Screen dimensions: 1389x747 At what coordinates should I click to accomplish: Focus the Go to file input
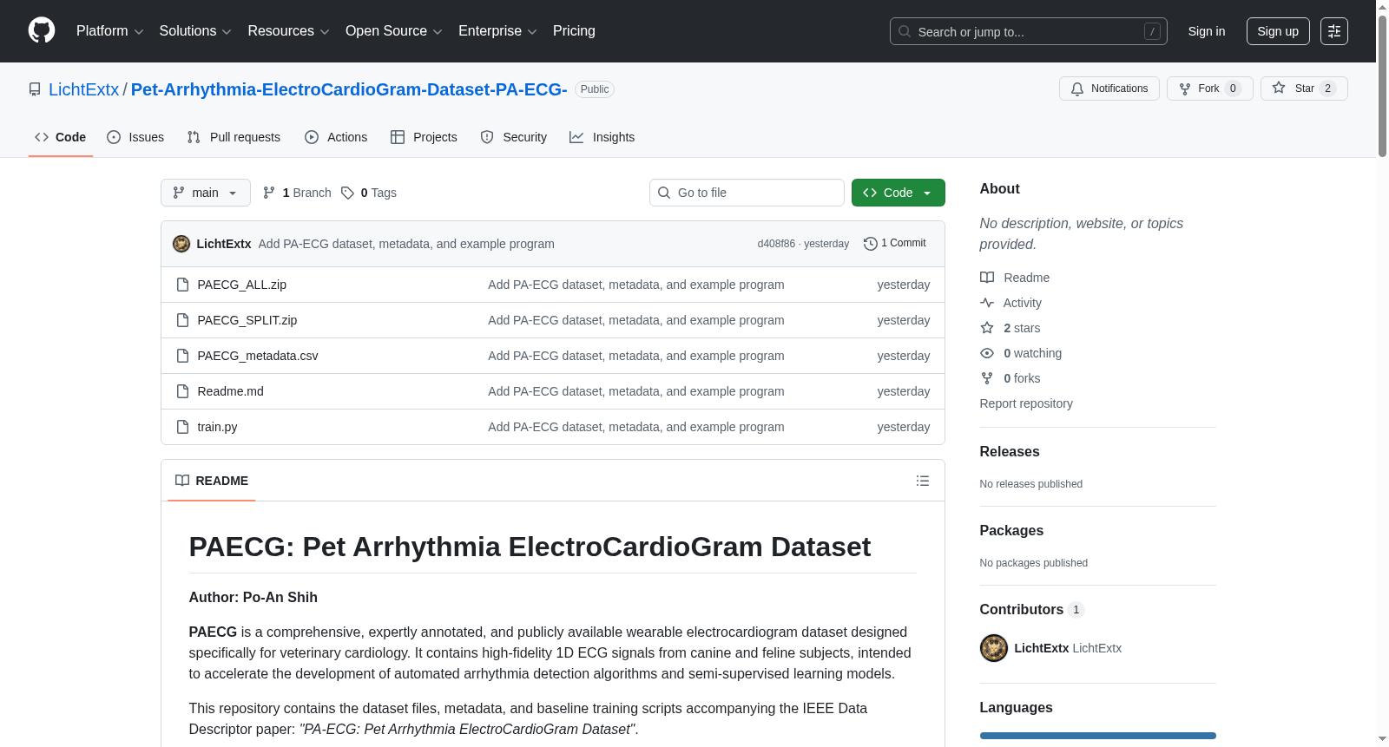point(747,193)
